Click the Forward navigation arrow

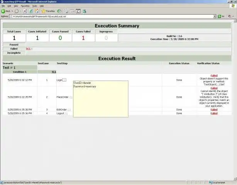(17, 11)
